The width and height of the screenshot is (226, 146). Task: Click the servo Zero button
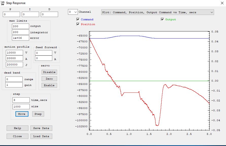[x=49, y=79]
